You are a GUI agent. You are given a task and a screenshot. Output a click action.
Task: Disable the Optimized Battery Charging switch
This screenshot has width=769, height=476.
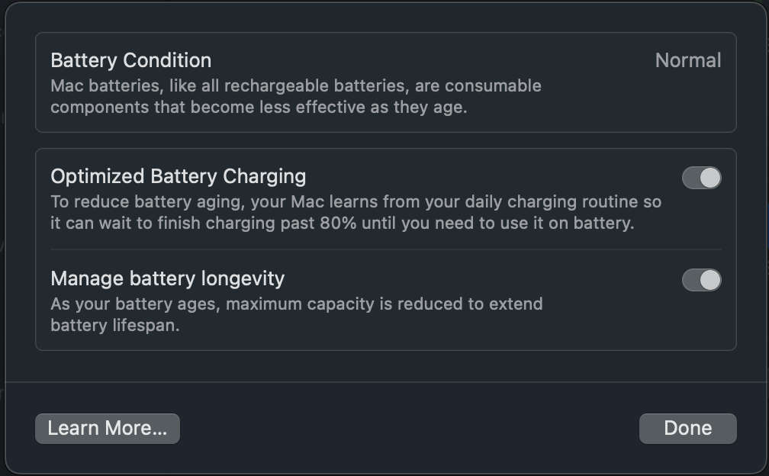pyautogui.click(x=701, y=178)
